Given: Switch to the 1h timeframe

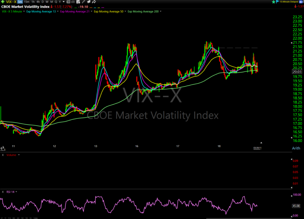Looking at the screenshot, I should 33,2.
